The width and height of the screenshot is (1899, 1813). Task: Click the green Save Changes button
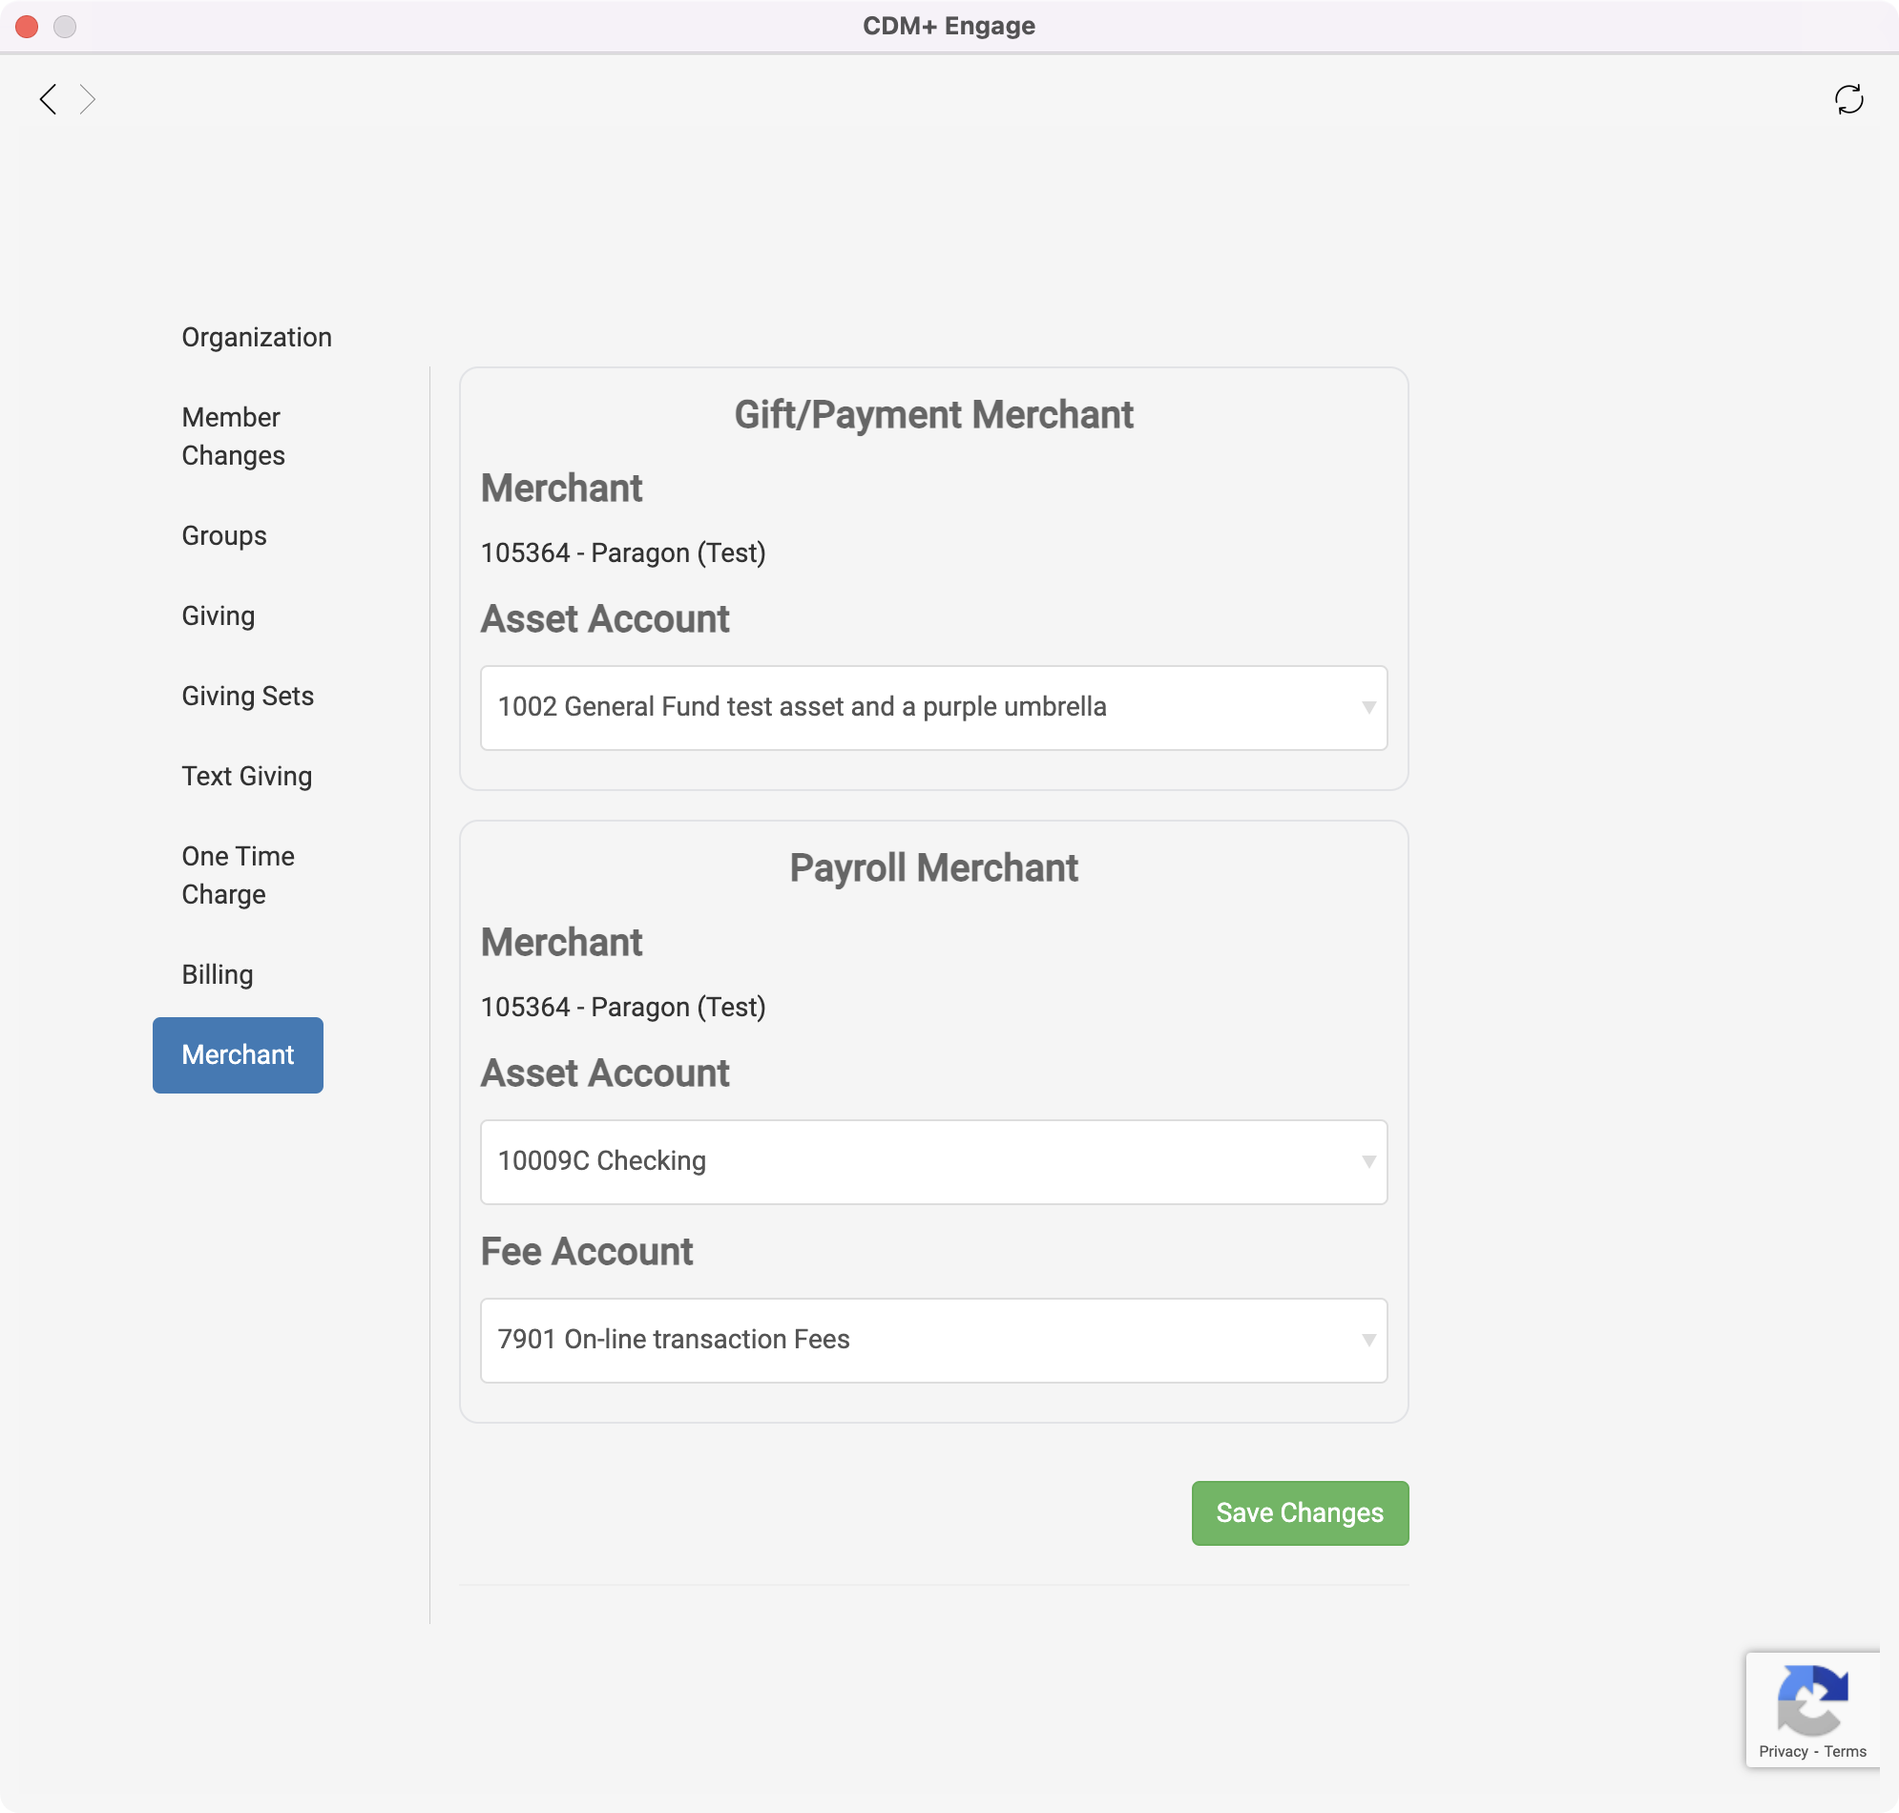click(1299, 1512)
